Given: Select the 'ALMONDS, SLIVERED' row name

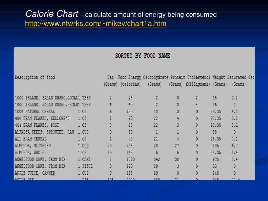Looking at the screenshot, I should 33,146.
